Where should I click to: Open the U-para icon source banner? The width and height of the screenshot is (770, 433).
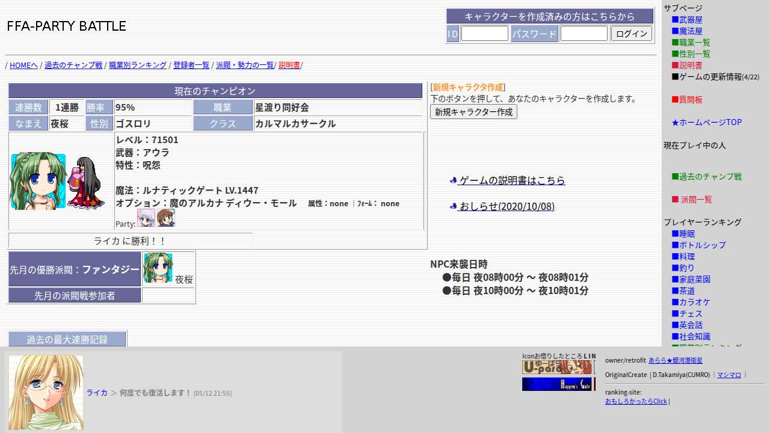tap(557, 367)
